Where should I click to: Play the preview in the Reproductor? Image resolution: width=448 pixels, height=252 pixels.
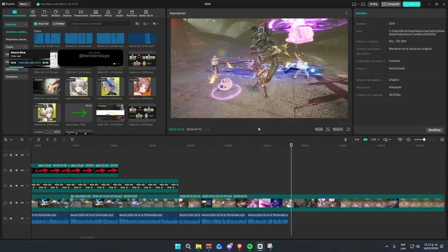259,129
